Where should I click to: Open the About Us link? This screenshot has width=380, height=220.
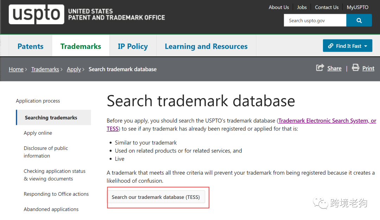(279, 7)
